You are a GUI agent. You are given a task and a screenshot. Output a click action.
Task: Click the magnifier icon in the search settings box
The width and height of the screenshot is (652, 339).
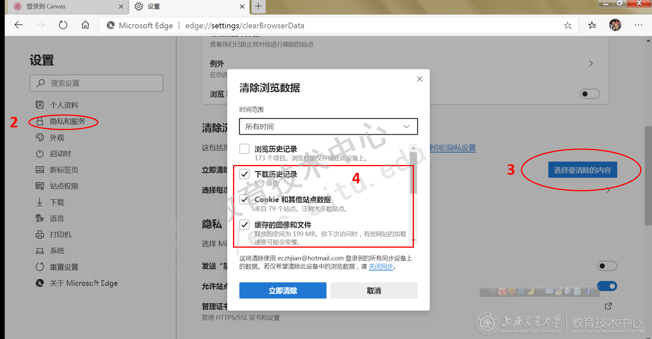(x=40, y=83)
